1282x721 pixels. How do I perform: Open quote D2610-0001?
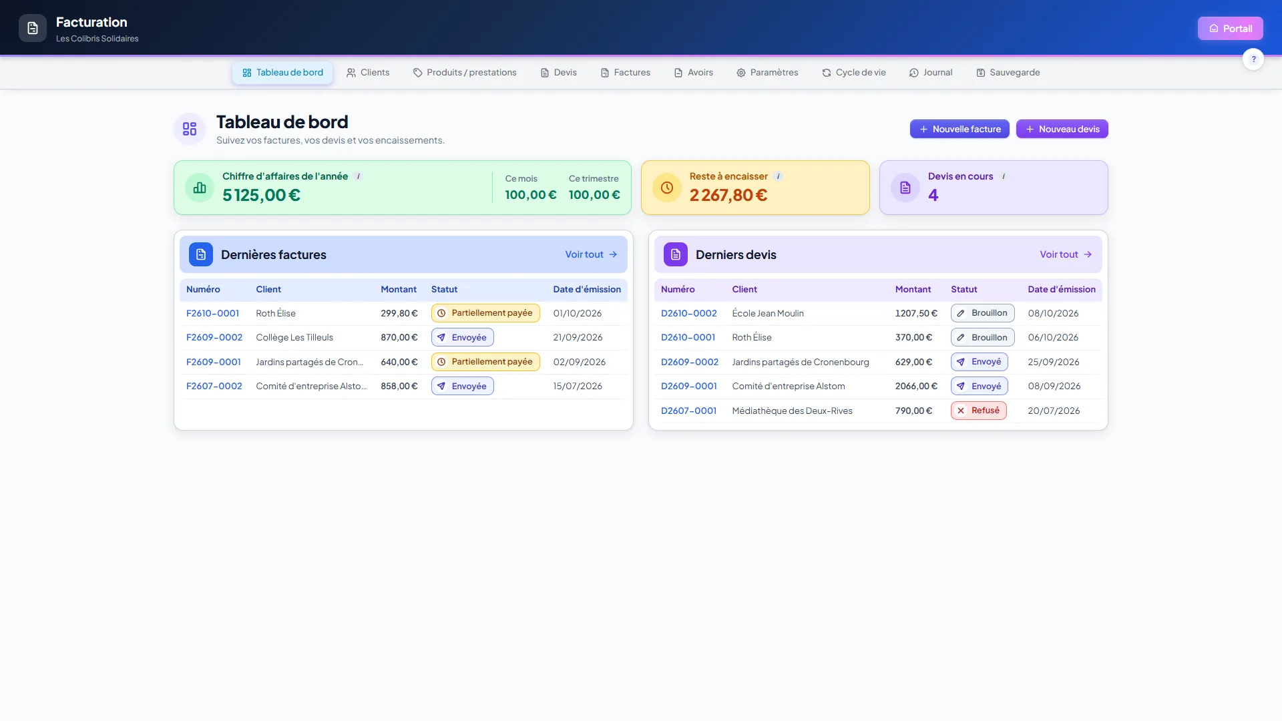688,337
